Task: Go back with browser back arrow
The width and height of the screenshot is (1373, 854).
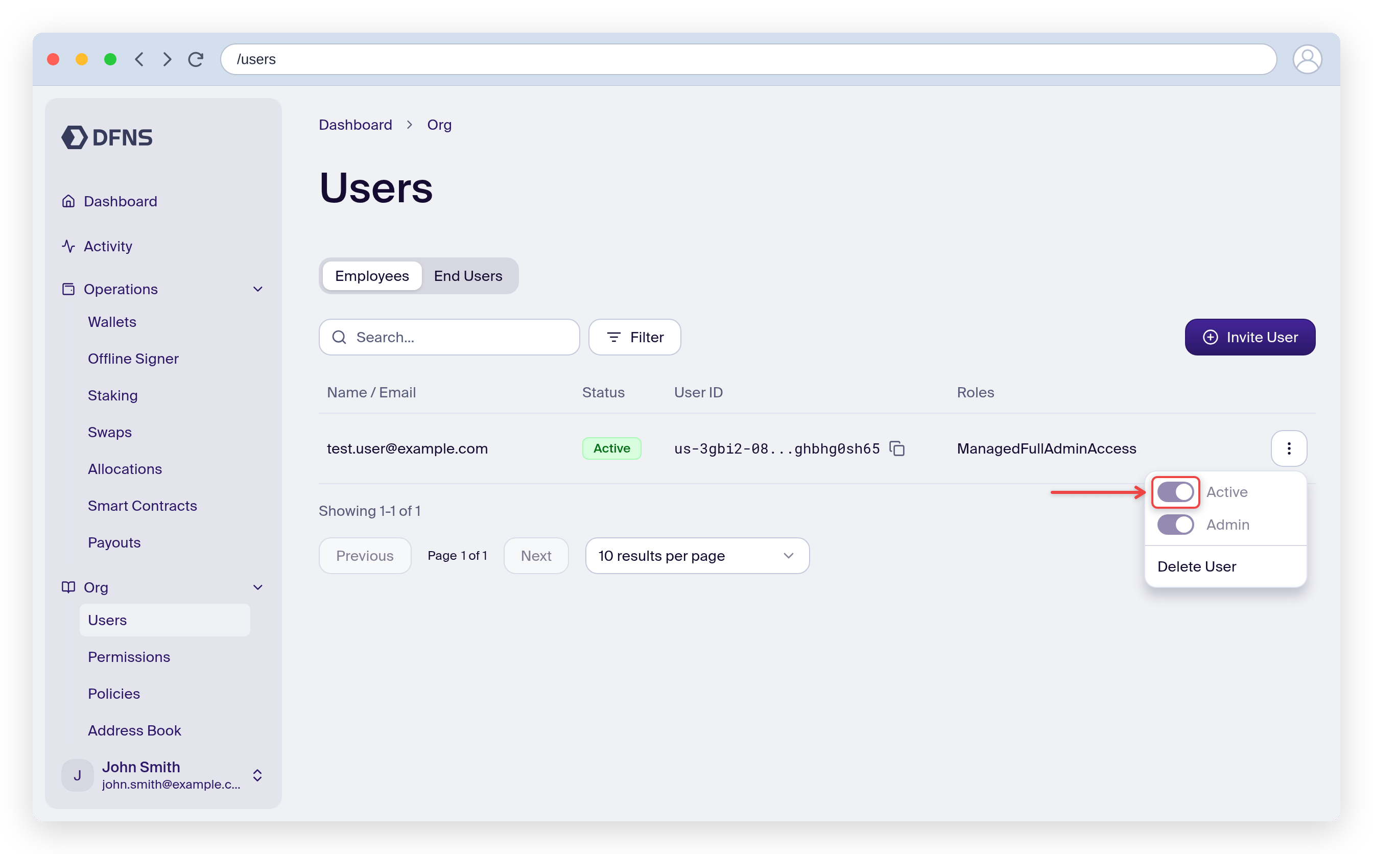Action: pyautogui.click(x=139, y=59)
